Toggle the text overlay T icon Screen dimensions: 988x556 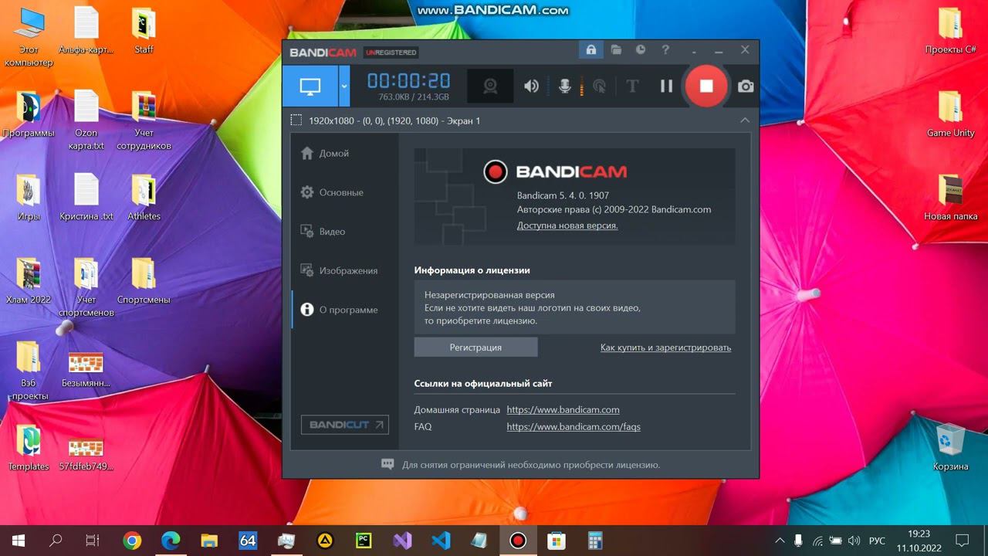pos(632,86)
